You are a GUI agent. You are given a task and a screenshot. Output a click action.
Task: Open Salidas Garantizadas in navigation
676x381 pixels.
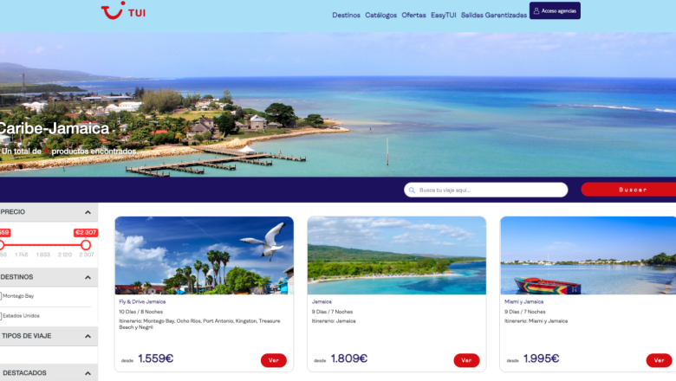494,15
